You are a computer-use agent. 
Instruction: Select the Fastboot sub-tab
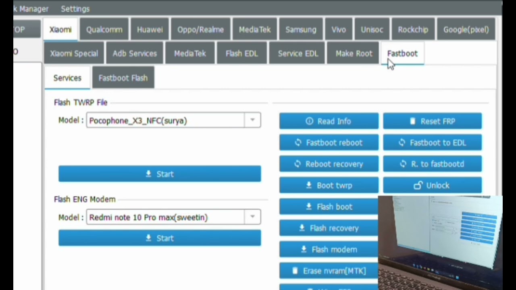coord(402,54)
